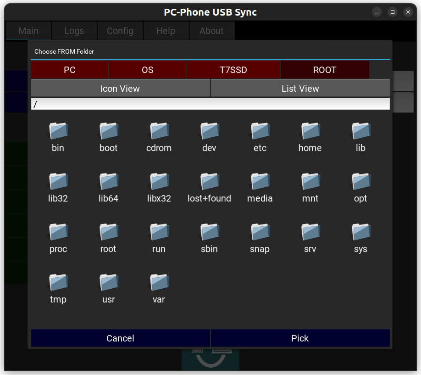Switch to List View
The image size is (421, 375).
click(300, 89)
